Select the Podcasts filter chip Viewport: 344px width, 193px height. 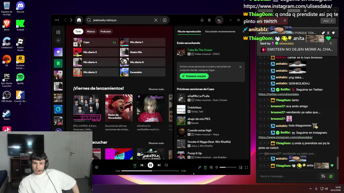[x=106, y=31]
